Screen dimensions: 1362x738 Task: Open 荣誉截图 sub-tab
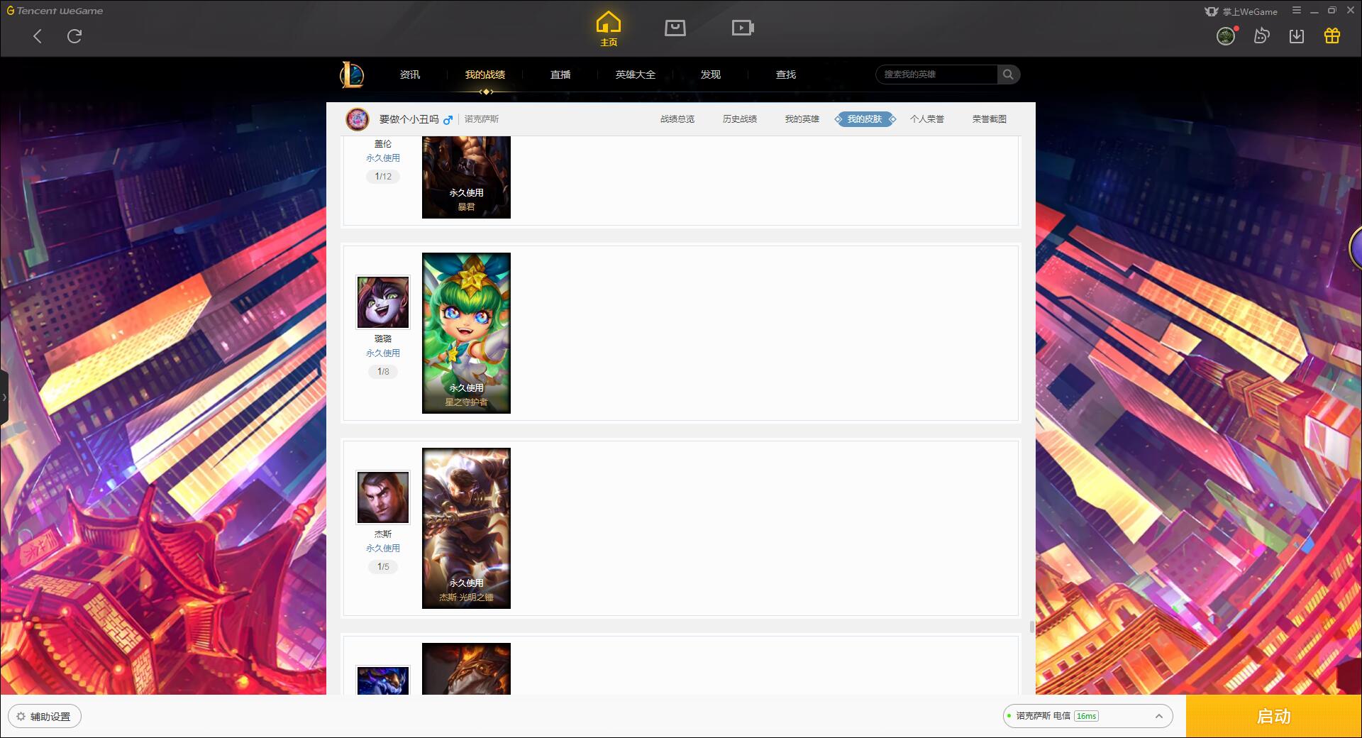tap(990, 119)
